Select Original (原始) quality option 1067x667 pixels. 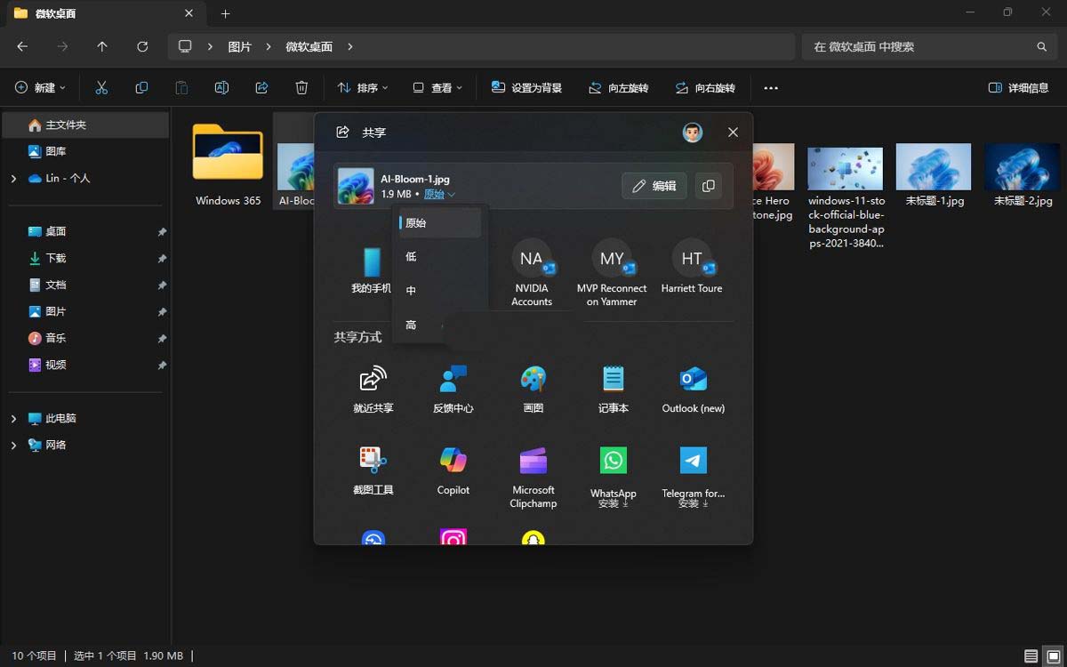click(x=440, y=223)
